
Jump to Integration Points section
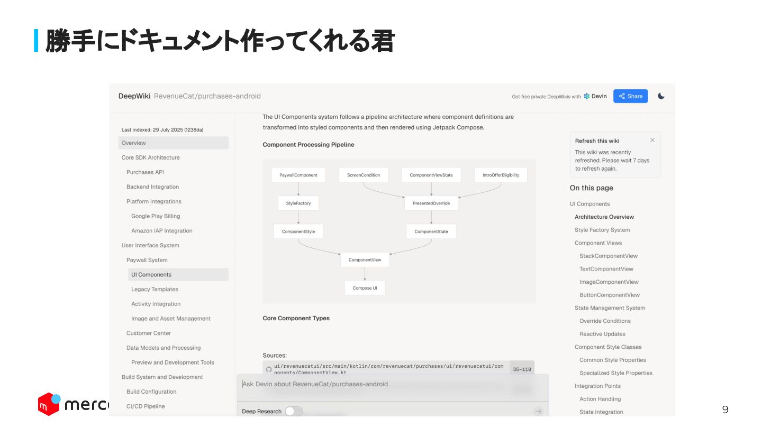click(597, 386)
